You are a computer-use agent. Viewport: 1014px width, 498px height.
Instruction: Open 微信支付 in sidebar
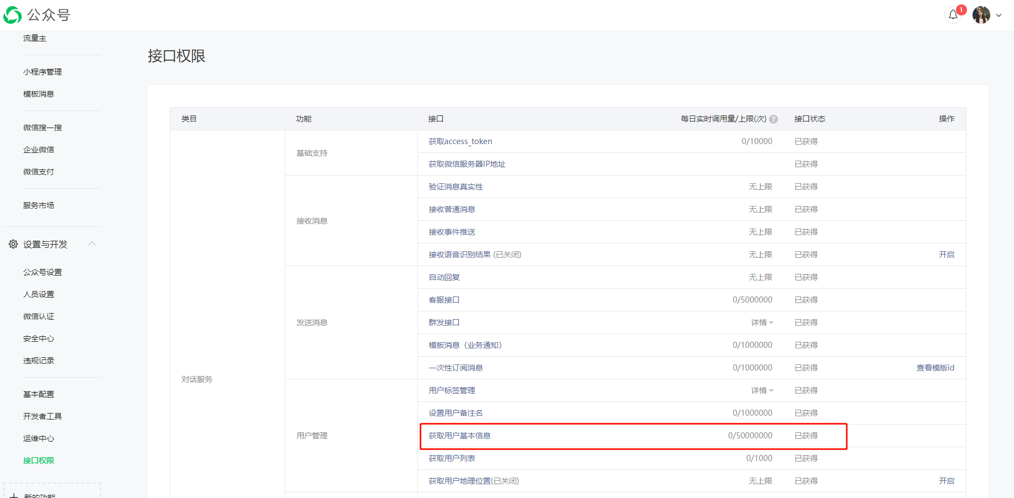[x=39, y=172]
